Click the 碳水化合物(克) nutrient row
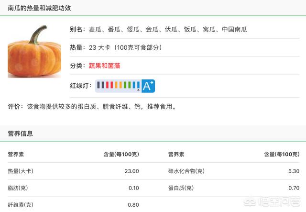Viewport: 306px width, 212px height. (x=186, y=171)
